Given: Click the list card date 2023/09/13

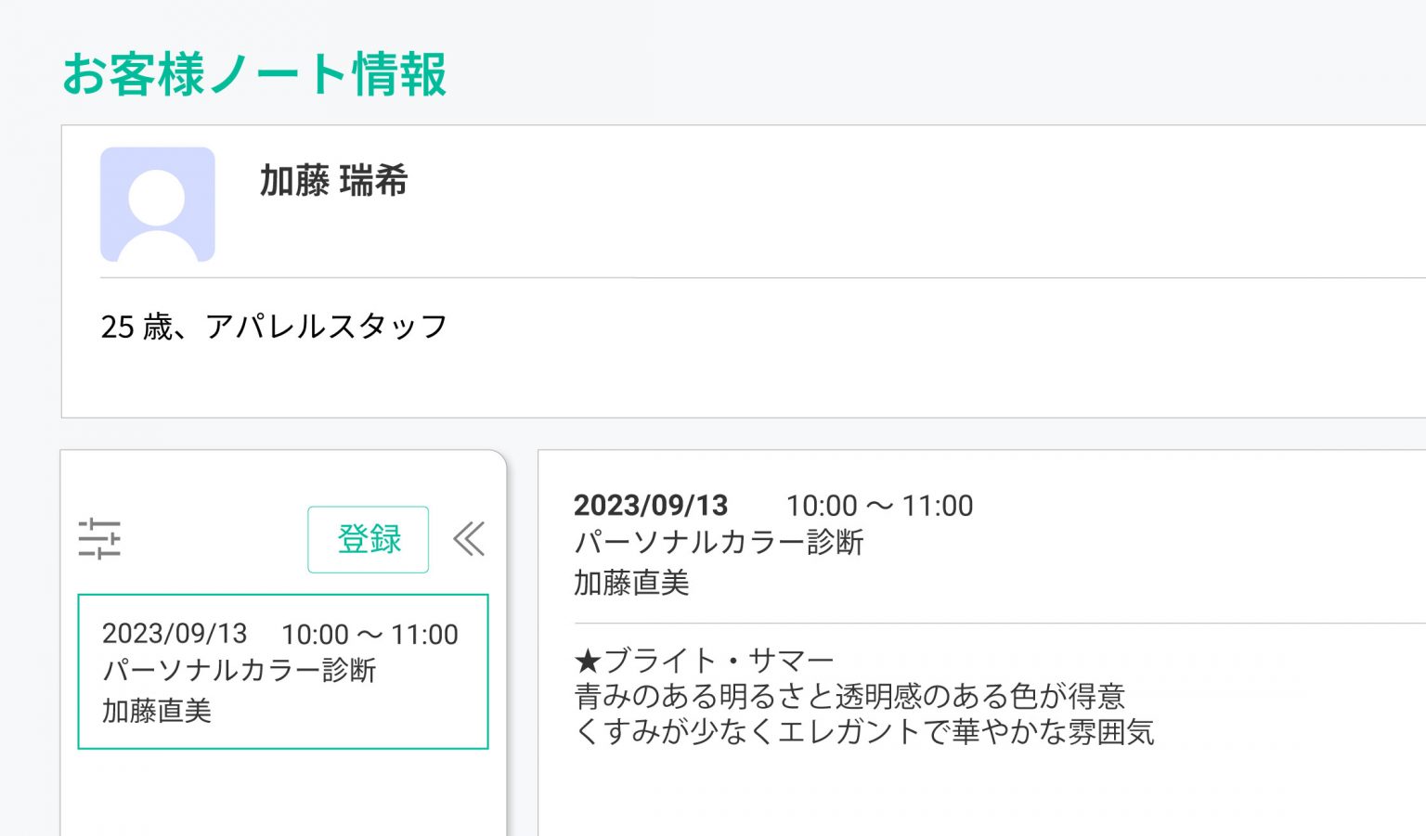Looking at the screenshot, I should (175, 634).
